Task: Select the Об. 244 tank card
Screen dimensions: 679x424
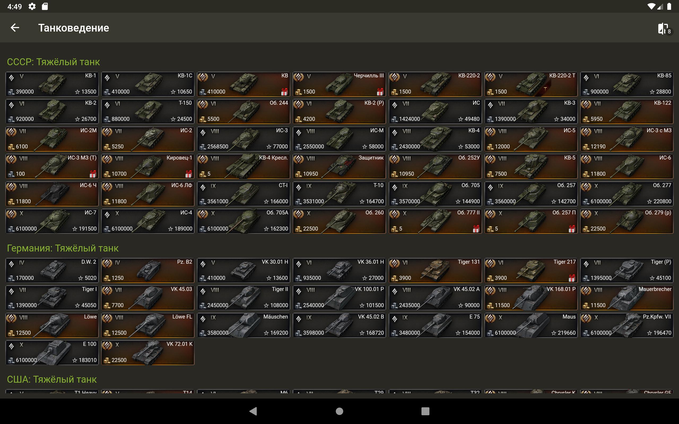Action: click(x=243, y=111)
